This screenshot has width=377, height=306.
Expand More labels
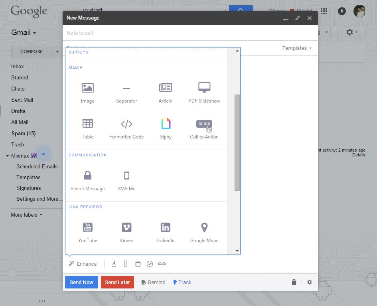click(x=27, y=215)
